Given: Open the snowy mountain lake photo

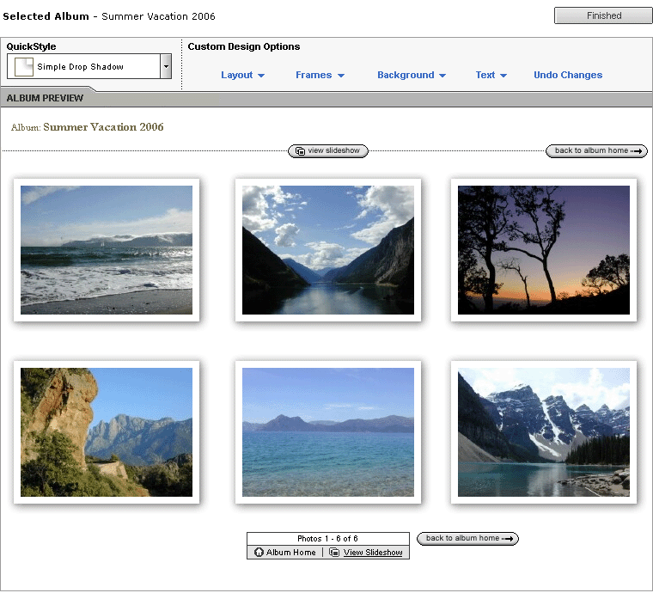Looking at the screenshot, I should tap(544, 432).
